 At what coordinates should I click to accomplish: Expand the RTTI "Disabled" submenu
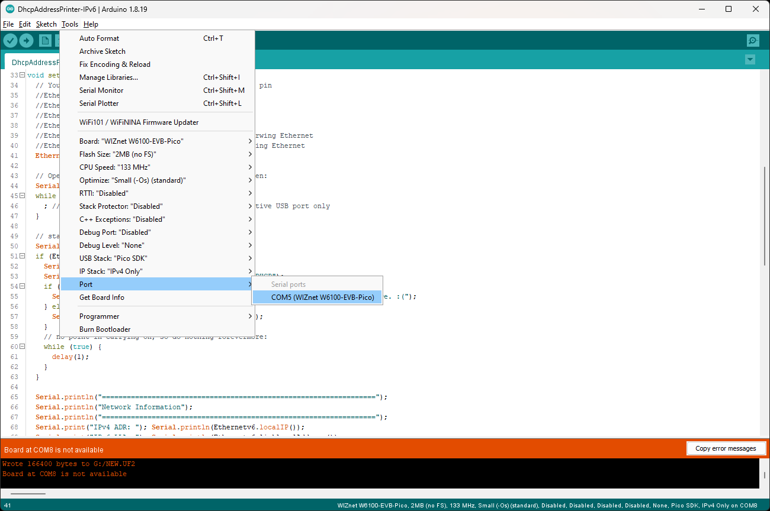point(158,193)
